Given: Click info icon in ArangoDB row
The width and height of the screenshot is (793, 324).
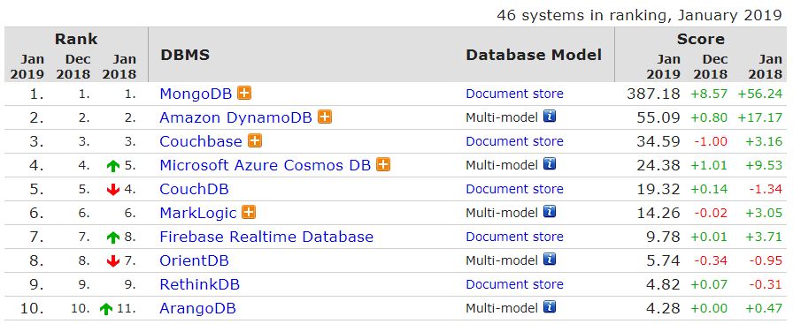Looking at the screenshot, I should click(x=550, y=307).
